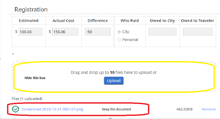Select the City radio button
The height and width of the screenshot is (119, 220).
coord(119,32)
